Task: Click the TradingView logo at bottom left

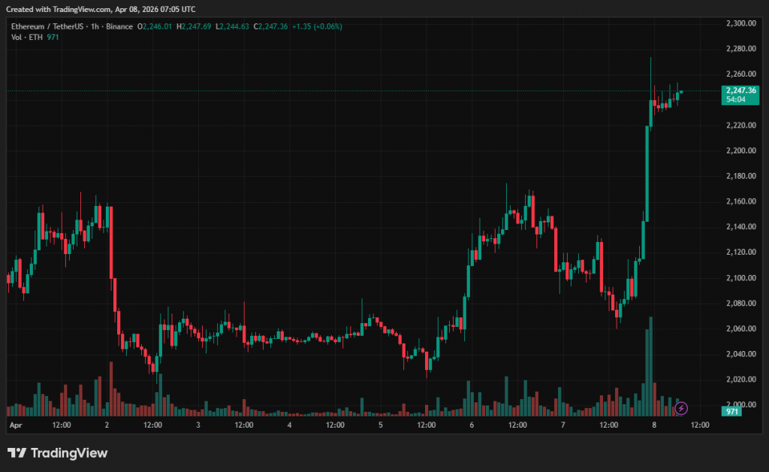Action: tap(58, 452)
